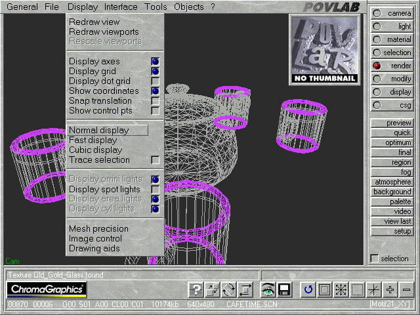Toggle the Display axes checkbox
420x315 pixels.
point(155,62)
